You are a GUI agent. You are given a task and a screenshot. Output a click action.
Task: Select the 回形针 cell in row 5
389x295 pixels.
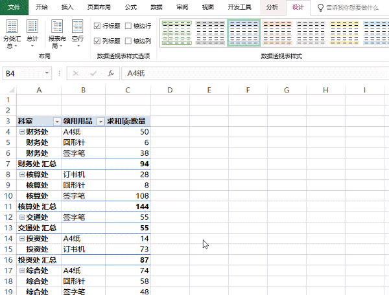click(84, 142)
